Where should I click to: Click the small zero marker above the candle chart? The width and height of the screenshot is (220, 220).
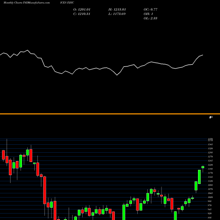pyautogui.click(x=211, y=117)
